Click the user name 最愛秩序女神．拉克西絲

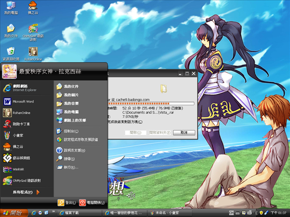click(50, 71)
